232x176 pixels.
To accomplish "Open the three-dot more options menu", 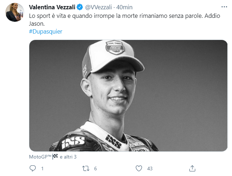I will tap(224, 7).
